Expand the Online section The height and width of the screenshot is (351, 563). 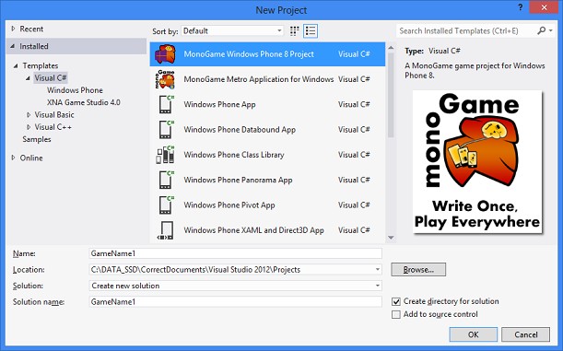click(x=13, y=158)
